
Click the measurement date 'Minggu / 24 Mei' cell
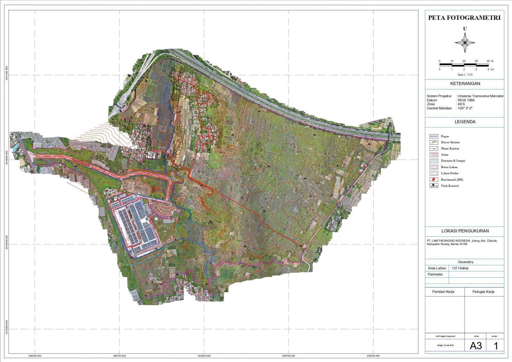tap(445, 345)
